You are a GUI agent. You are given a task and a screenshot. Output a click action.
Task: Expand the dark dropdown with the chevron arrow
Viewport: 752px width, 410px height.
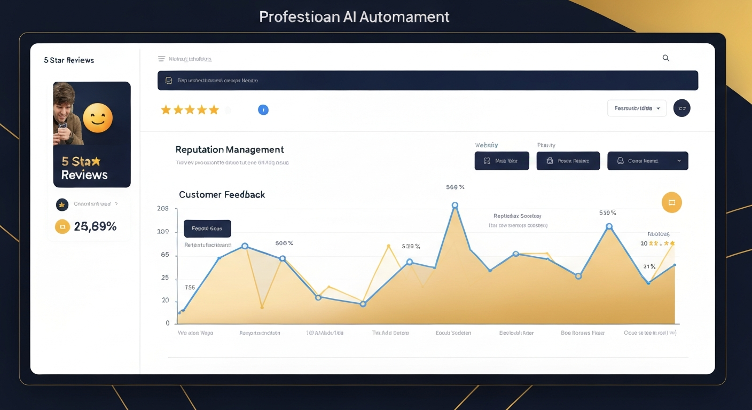[648, 161]
